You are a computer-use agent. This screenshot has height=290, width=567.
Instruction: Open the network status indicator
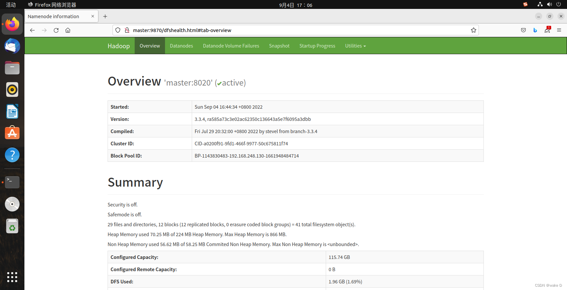click(x=540, y=4)
